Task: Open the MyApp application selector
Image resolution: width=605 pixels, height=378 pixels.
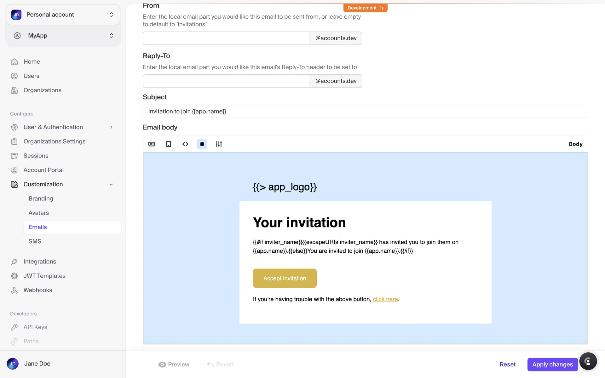Action: point(63,36)
